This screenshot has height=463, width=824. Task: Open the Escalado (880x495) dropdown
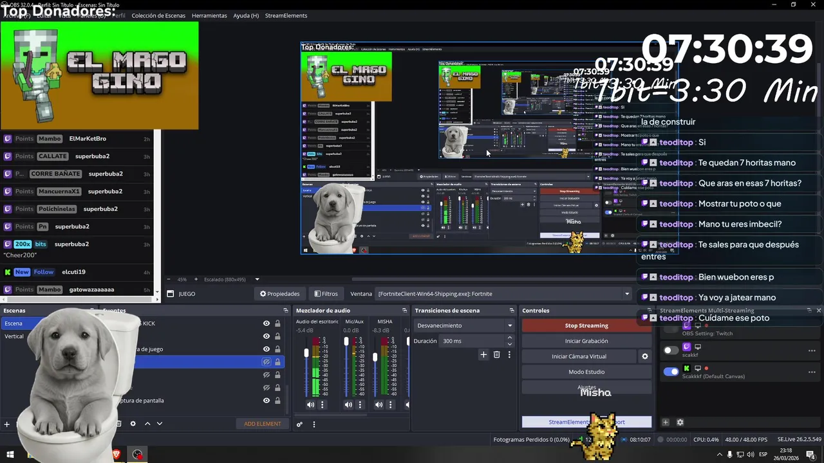point(257,279)
